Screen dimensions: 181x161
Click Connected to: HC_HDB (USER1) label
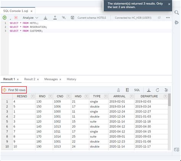pos(133,18)
